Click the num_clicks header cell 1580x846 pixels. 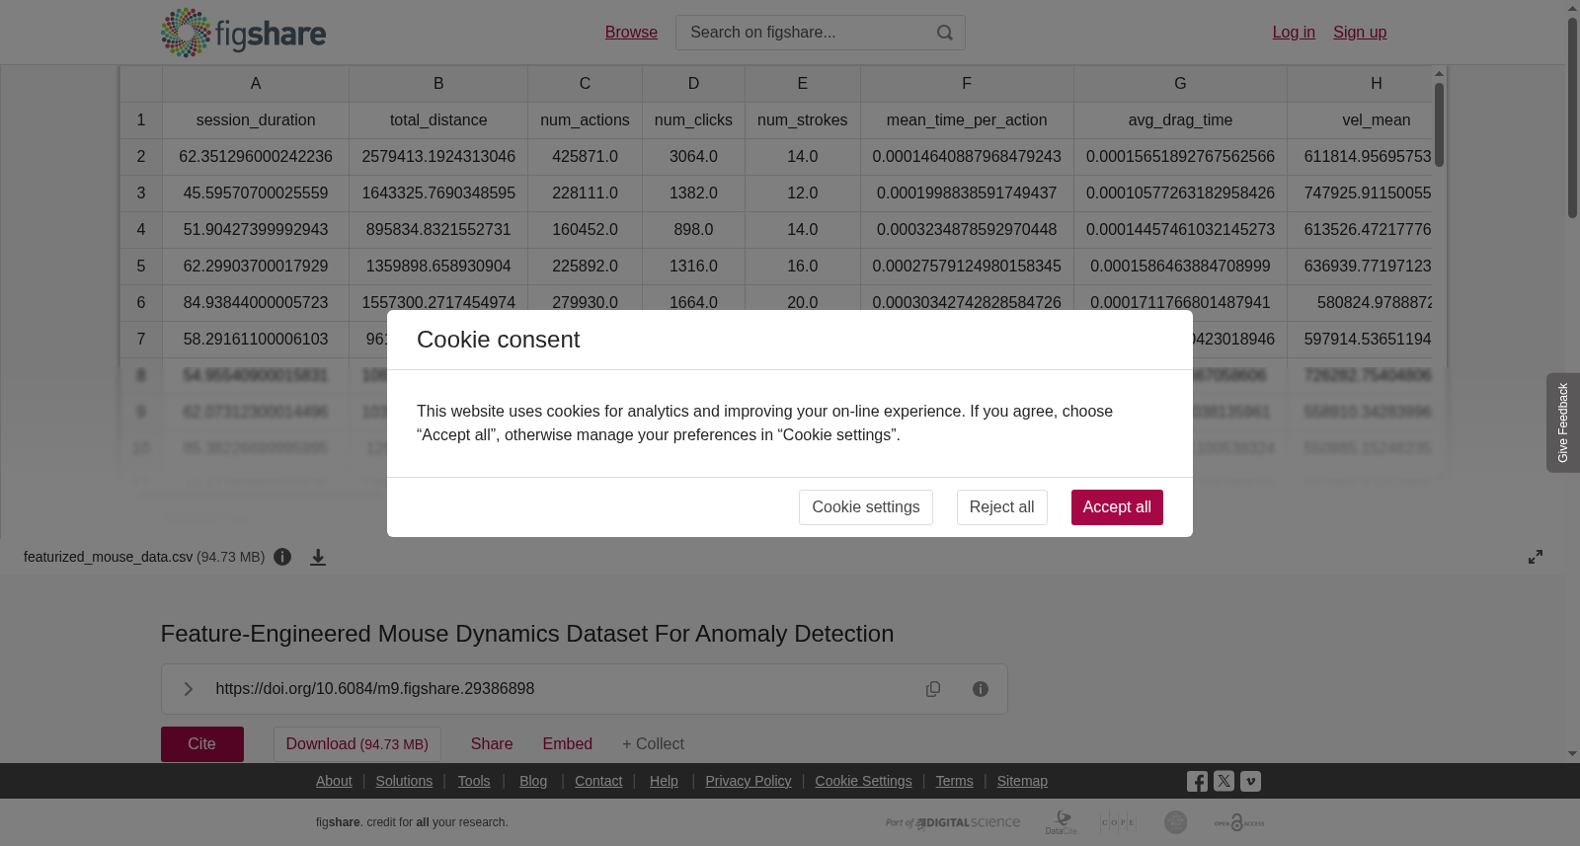pos(693,120)
